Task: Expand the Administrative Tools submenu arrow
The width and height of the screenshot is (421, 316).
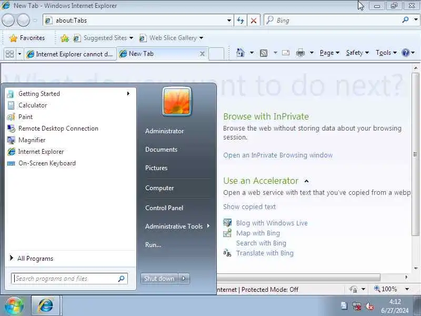Action: coord(208,226)
